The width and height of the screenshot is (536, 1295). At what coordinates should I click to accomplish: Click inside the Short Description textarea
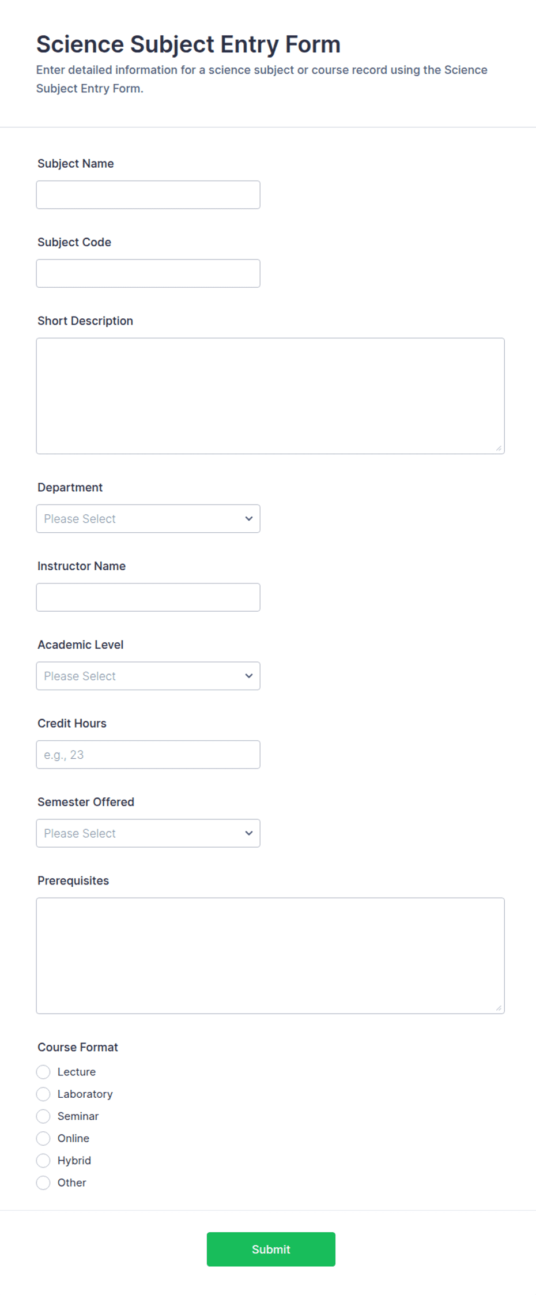tap(270, 396)
